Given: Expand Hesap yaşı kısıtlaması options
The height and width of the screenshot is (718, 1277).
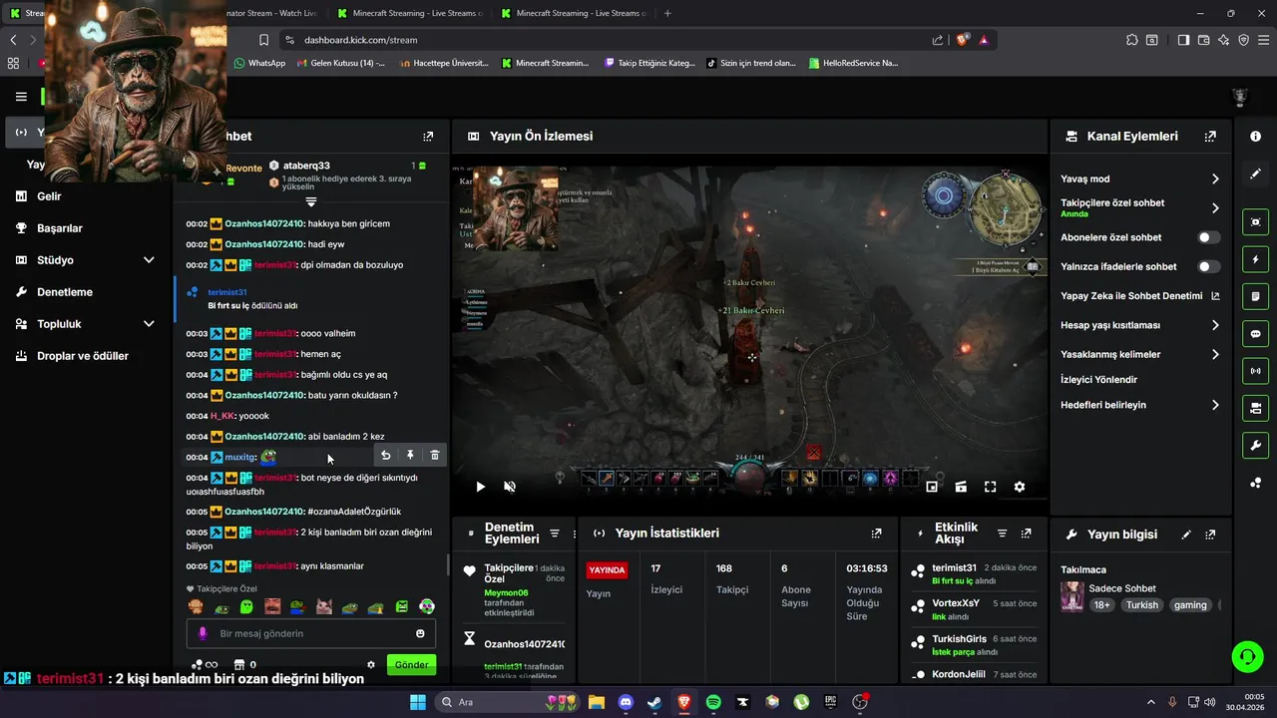Looking at the screenshot, I should tap(1215, 325).
